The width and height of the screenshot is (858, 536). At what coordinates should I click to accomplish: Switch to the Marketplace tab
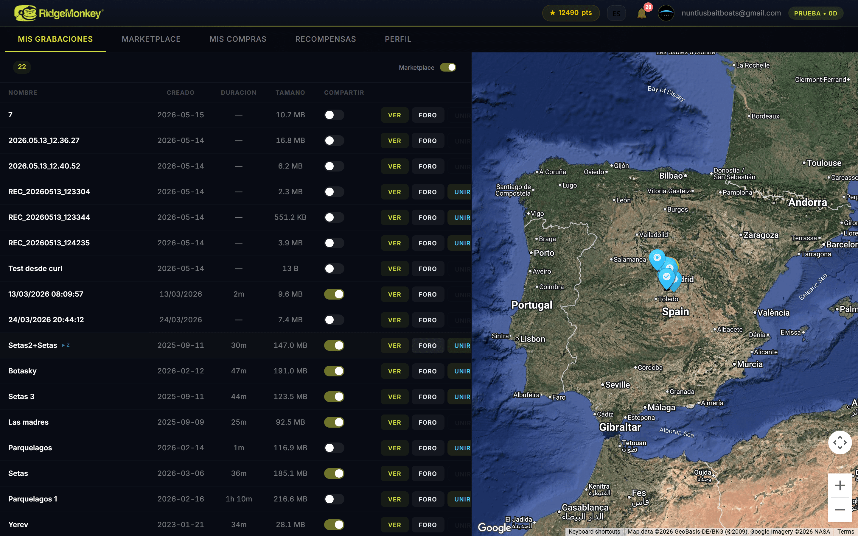151,39
